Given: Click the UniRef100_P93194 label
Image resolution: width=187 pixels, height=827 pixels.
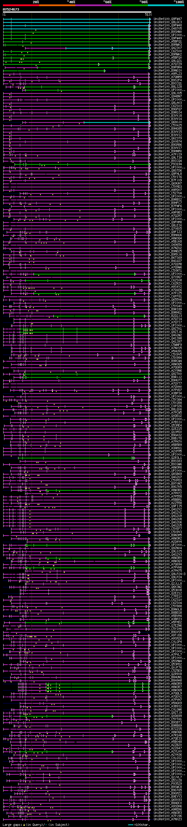Looking at the screenshot, I should coord(168,164).
